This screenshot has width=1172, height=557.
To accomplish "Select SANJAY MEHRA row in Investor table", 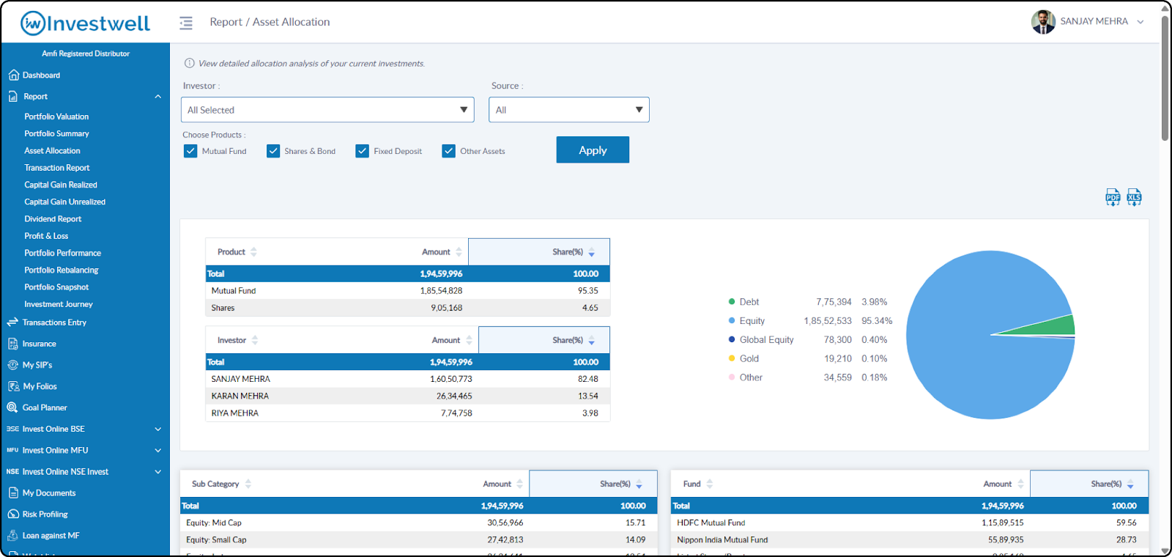I will pos(408,379).
